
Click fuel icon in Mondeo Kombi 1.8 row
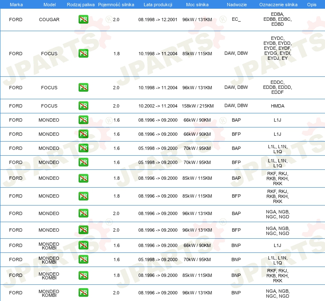[x=83, y=275]
